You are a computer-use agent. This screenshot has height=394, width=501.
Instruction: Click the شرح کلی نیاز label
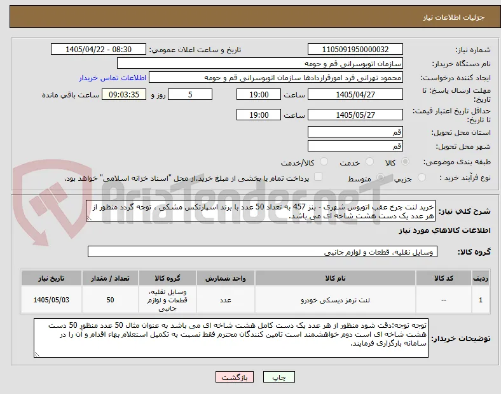464,211
